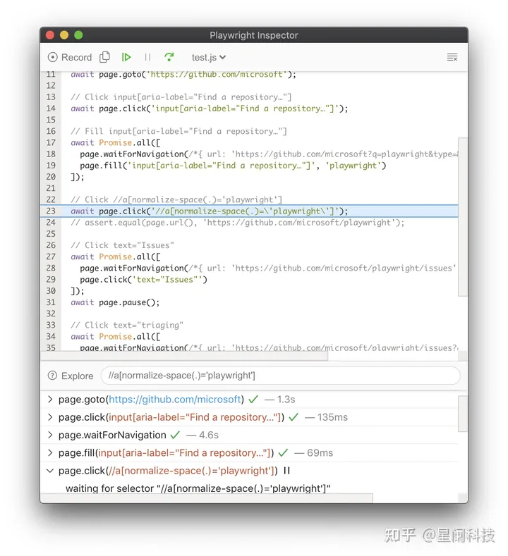Open the test.js file dropdown
This screenshot has width=508, height=556.
coord(209,57)
